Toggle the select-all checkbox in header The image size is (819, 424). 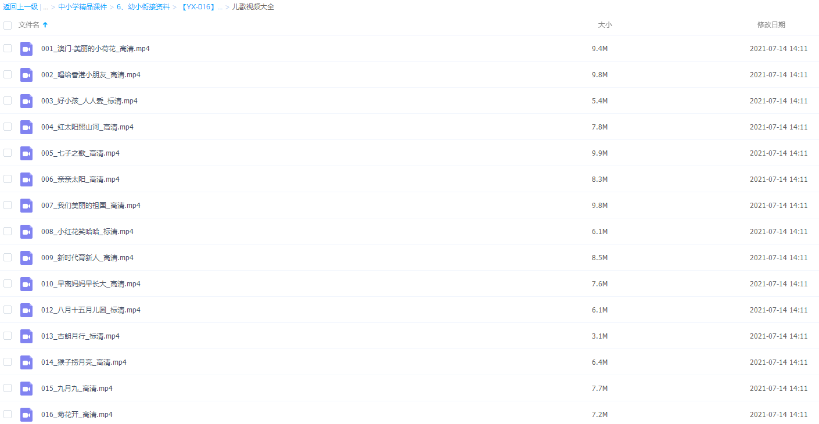pos(8,26)
